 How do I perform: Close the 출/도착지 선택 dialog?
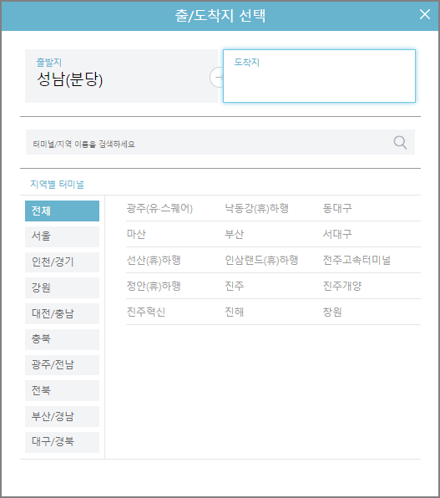[x=424, y=14]
